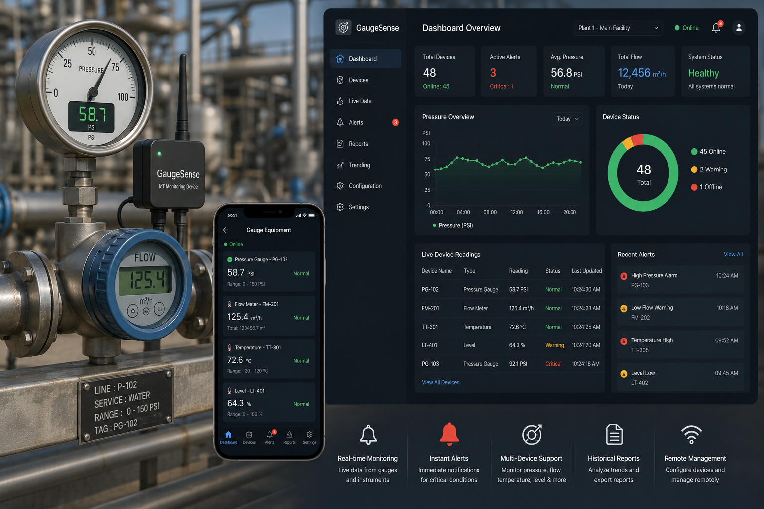Click the Reports document icon in sidebar
The width and height of the screenshot is (764, 509).
coord(340,144)
